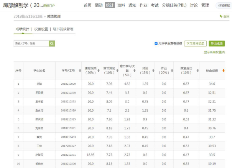Click the orange 综合成绩 sort arrow

223,71
